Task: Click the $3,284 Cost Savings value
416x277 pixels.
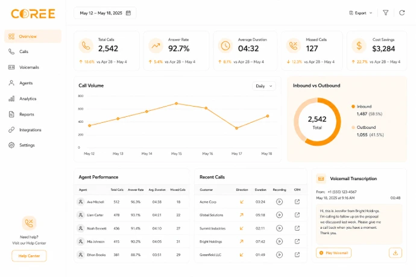Action: [383, 49]
